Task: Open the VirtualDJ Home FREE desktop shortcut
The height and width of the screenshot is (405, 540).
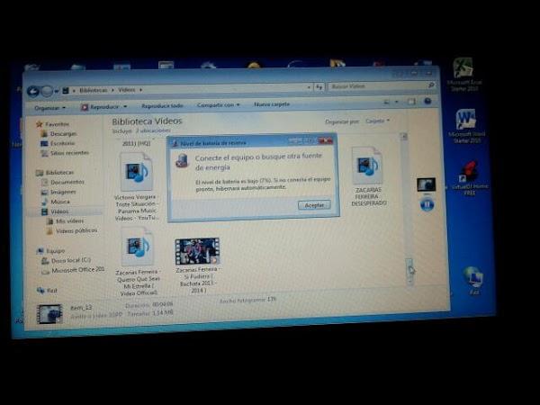Action: [x=468, y=171]
